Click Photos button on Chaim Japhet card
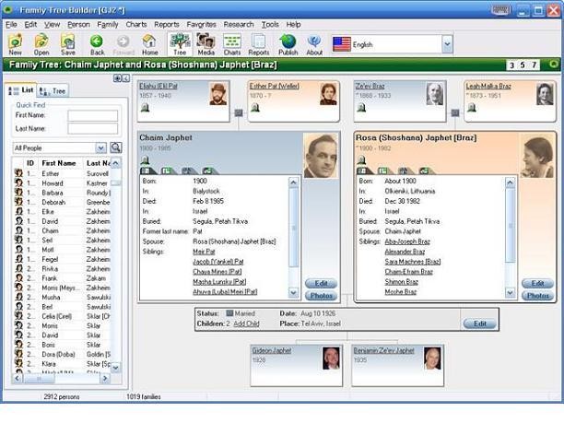Image resolution: width=564 pixels, height=423 pixels. pyautogui.click(x=322, y=296)
